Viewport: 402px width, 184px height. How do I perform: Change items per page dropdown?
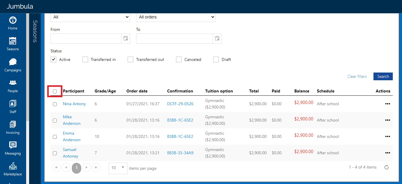[118, 168]
